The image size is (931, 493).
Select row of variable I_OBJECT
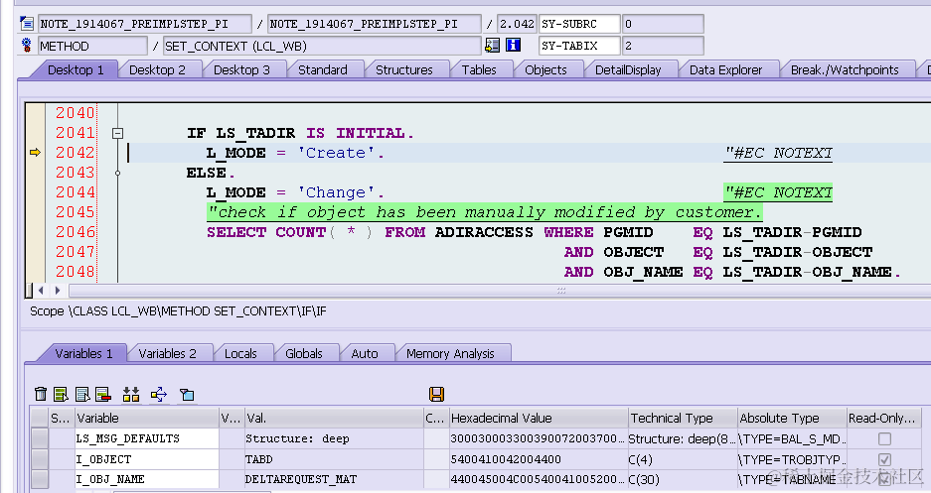click(x=40, y=459)
